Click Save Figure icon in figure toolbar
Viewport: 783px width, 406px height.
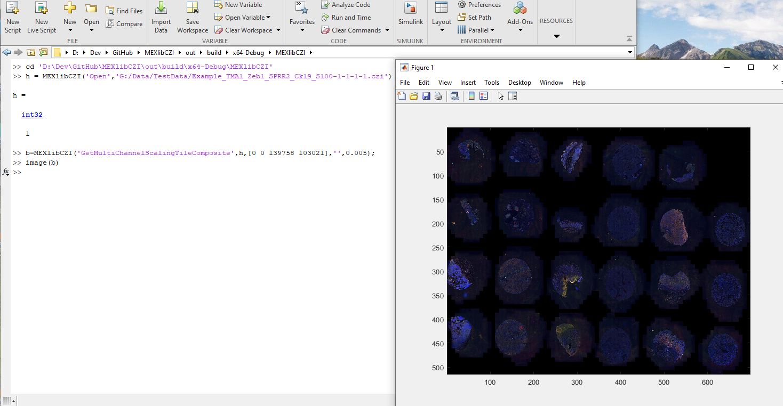[x=426, y=96]
